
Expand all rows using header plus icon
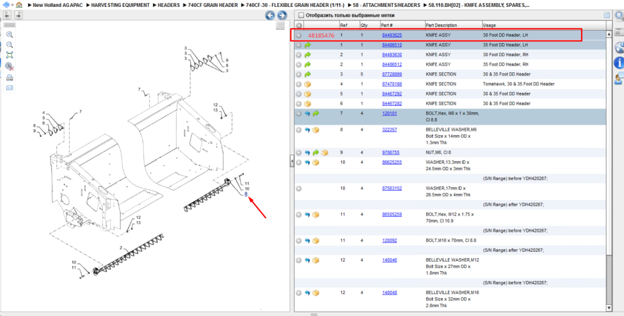click(298, 26)
